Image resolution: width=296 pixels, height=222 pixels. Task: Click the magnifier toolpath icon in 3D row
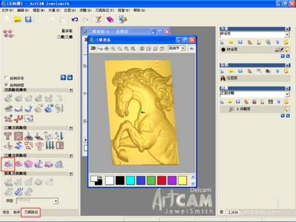point(59,164)
